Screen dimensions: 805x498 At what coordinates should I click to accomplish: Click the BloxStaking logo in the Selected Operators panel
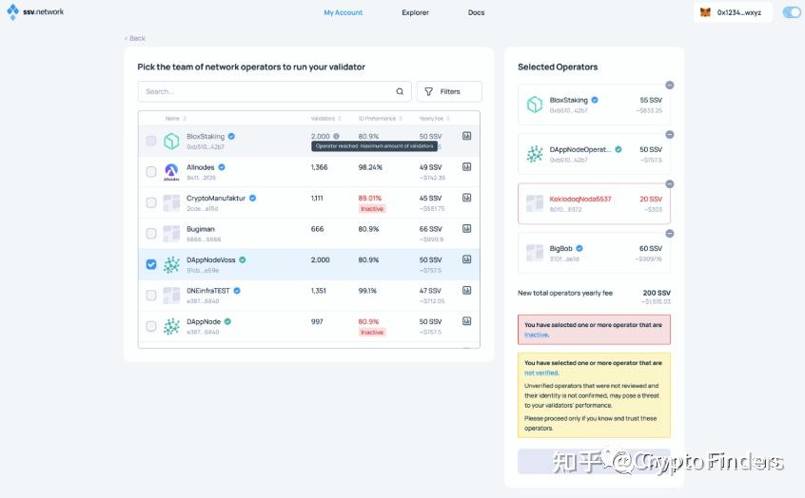(535, 105)
